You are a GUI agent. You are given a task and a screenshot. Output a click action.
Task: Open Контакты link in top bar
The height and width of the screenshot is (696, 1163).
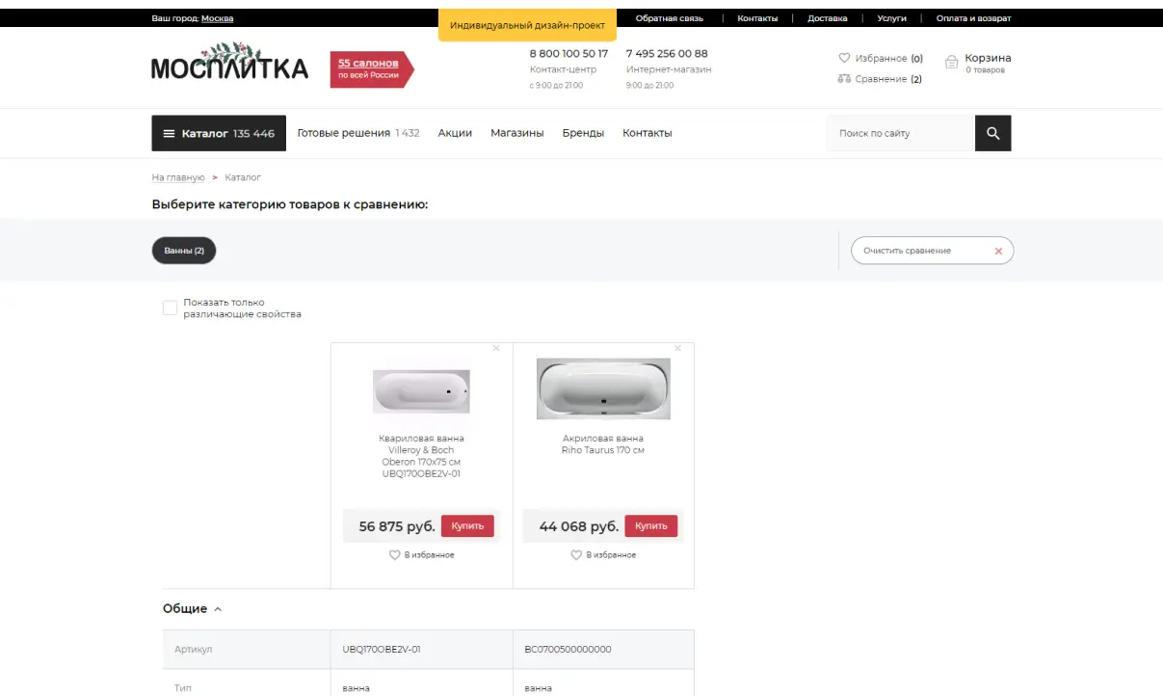tap(757, 18)
